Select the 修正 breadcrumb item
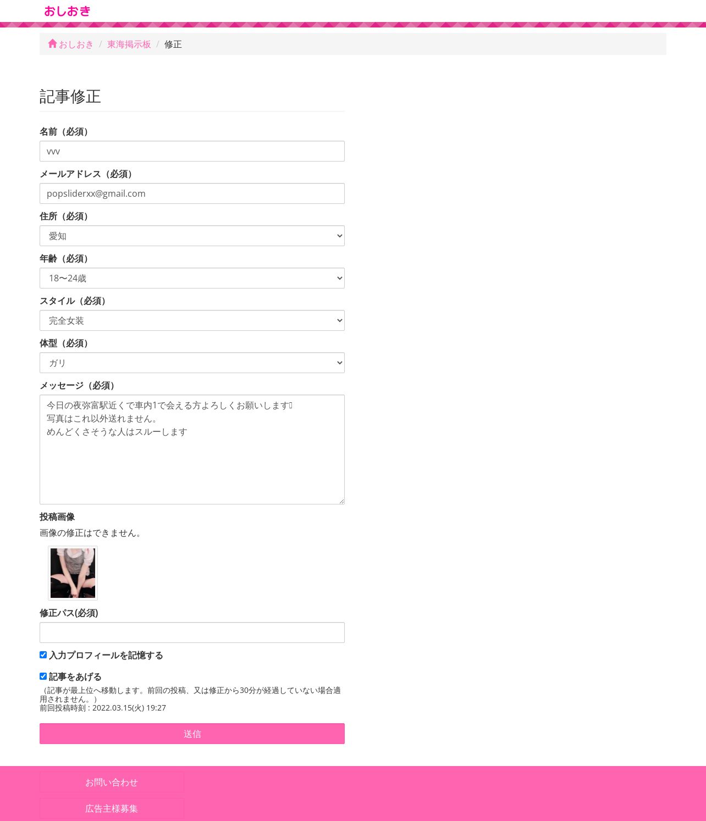706x821 pixels. click(173, 44)
